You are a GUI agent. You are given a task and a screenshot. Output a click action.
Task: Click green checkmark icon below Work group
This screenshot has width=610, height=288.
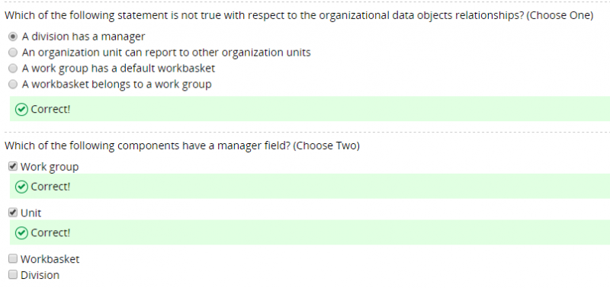click(21, 187)
